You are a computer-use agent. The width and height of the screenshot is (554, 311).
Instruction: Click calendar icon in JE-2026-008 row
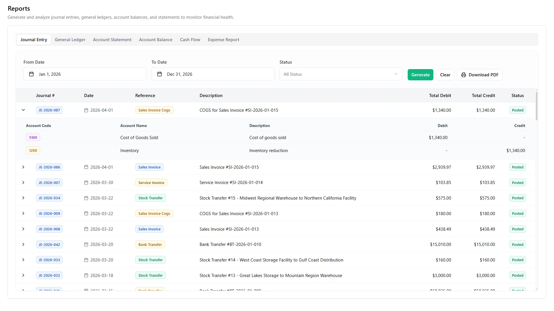point(86,229)
